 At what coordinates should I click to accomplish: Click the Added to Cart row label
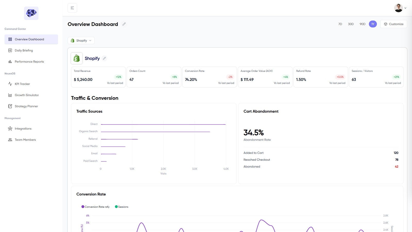(x=254, y=153)
